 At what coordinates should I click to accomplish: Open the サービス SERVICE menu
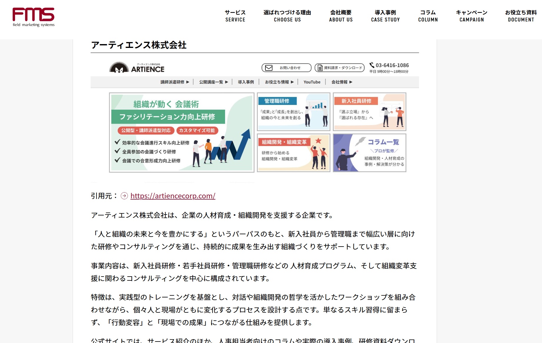pyautogui.click(x=235, y=16)
